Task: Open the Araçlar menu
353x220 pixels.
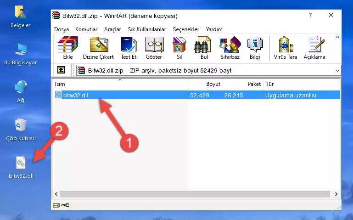Action: [x=112, y=29]
